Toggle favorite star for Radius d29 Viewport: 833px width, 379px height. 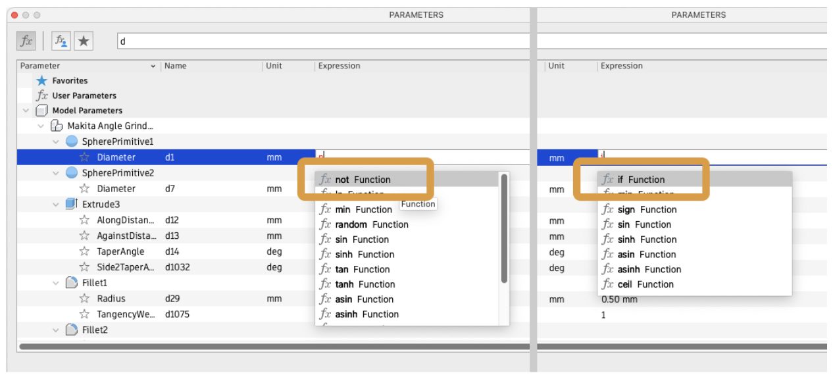point(84,299)
